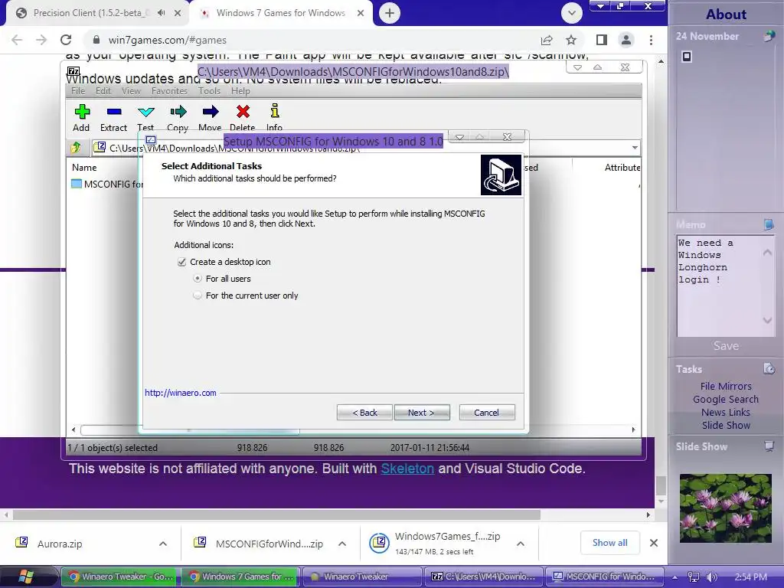This screenshot has height=588, width=784.
Task: Open Winaero Tweaker taskbar button
Action: 362,577
